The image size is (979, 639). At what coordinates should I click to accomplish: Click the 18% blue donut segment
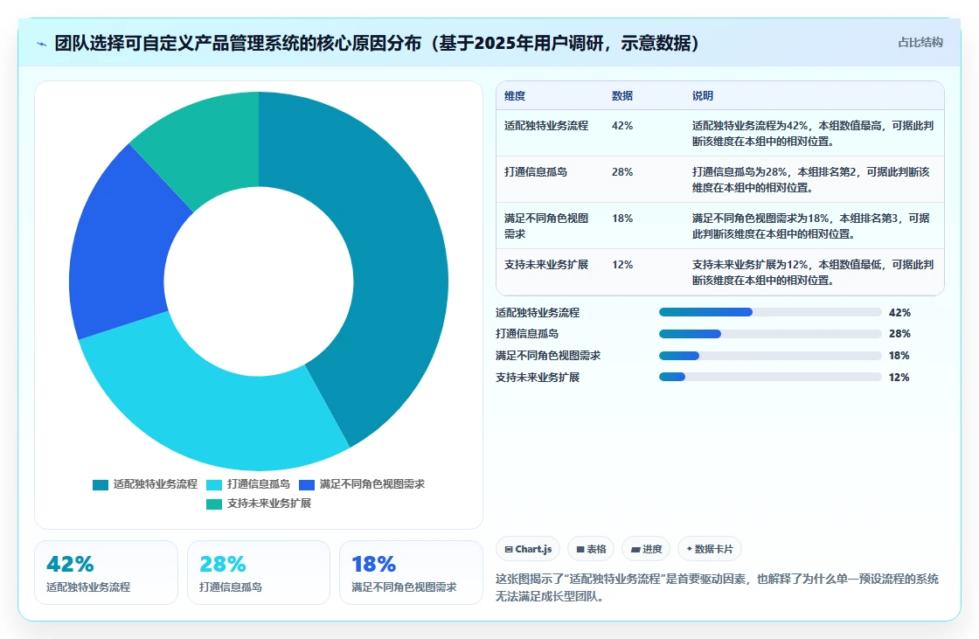(119, 250)
